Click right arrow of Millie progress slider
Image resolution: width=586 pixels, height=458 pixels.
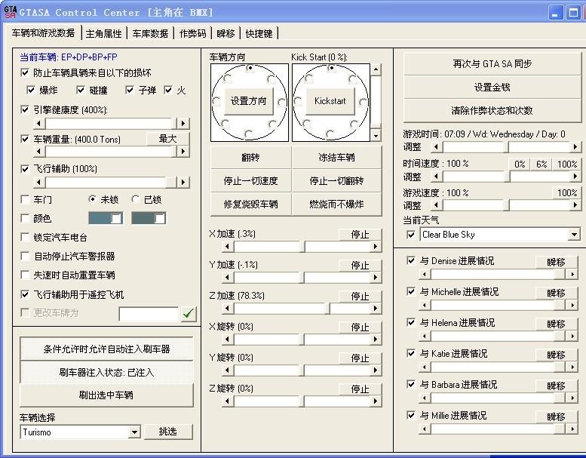(x=572, y=429)
